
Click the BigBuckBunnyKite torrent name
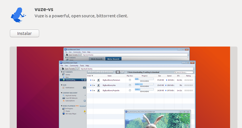(x=109, y=85)
